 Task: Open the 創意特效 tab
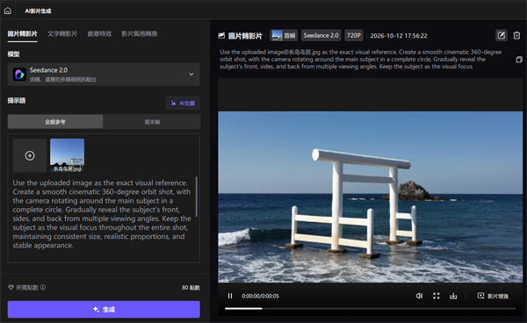pos(99,34)
